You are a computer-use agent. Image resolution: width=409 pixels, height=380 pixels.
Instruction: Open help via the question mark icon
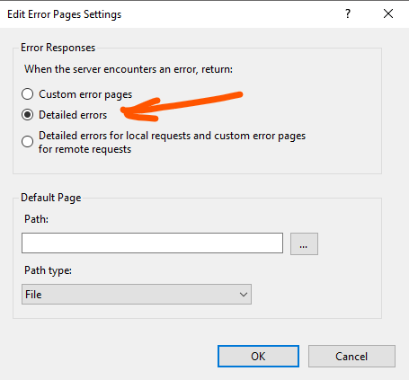348,13
